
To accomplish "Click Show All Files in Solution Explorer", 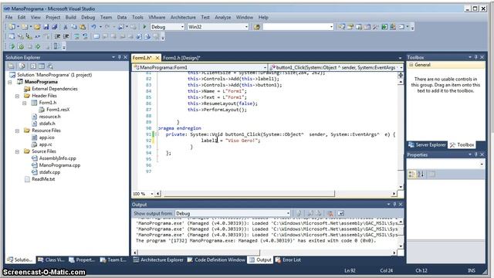I will pyautogui.click(x=22, y=66).
